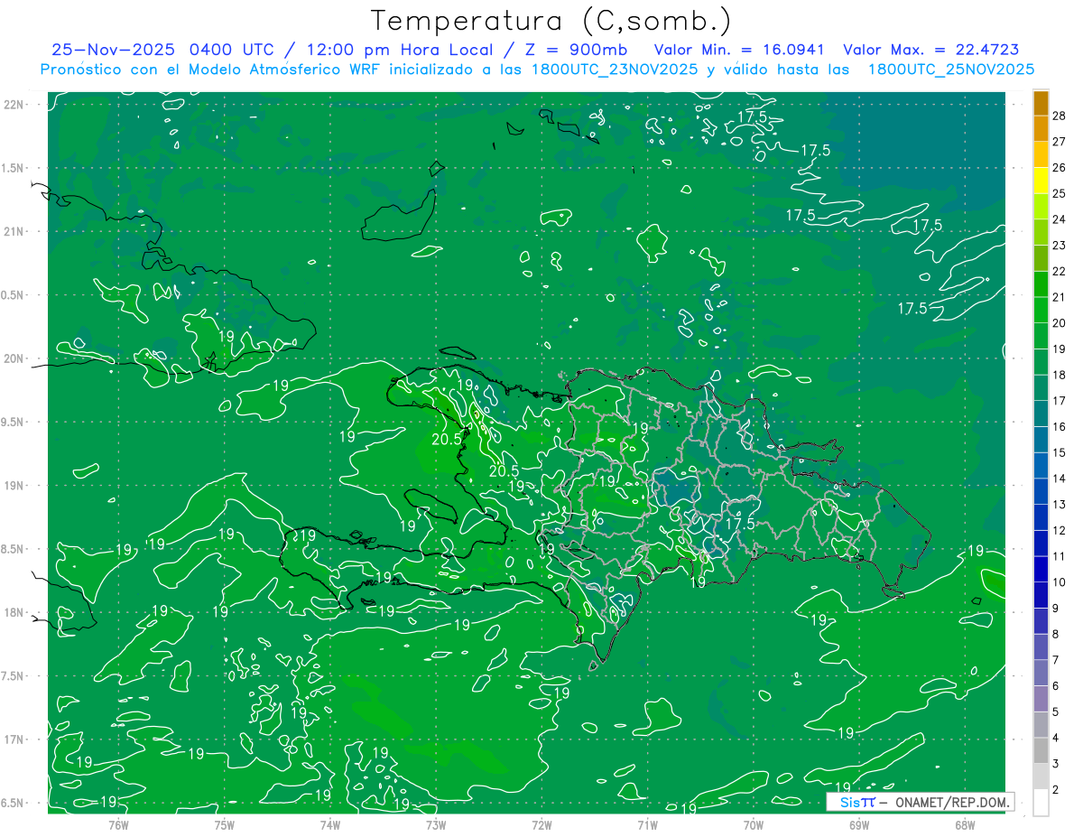Click the "20.5" contour label nearest Haiti's northwest coast
Viewport: 1083px width, 837px height.
pyautogui.click(x=447, y=438)
